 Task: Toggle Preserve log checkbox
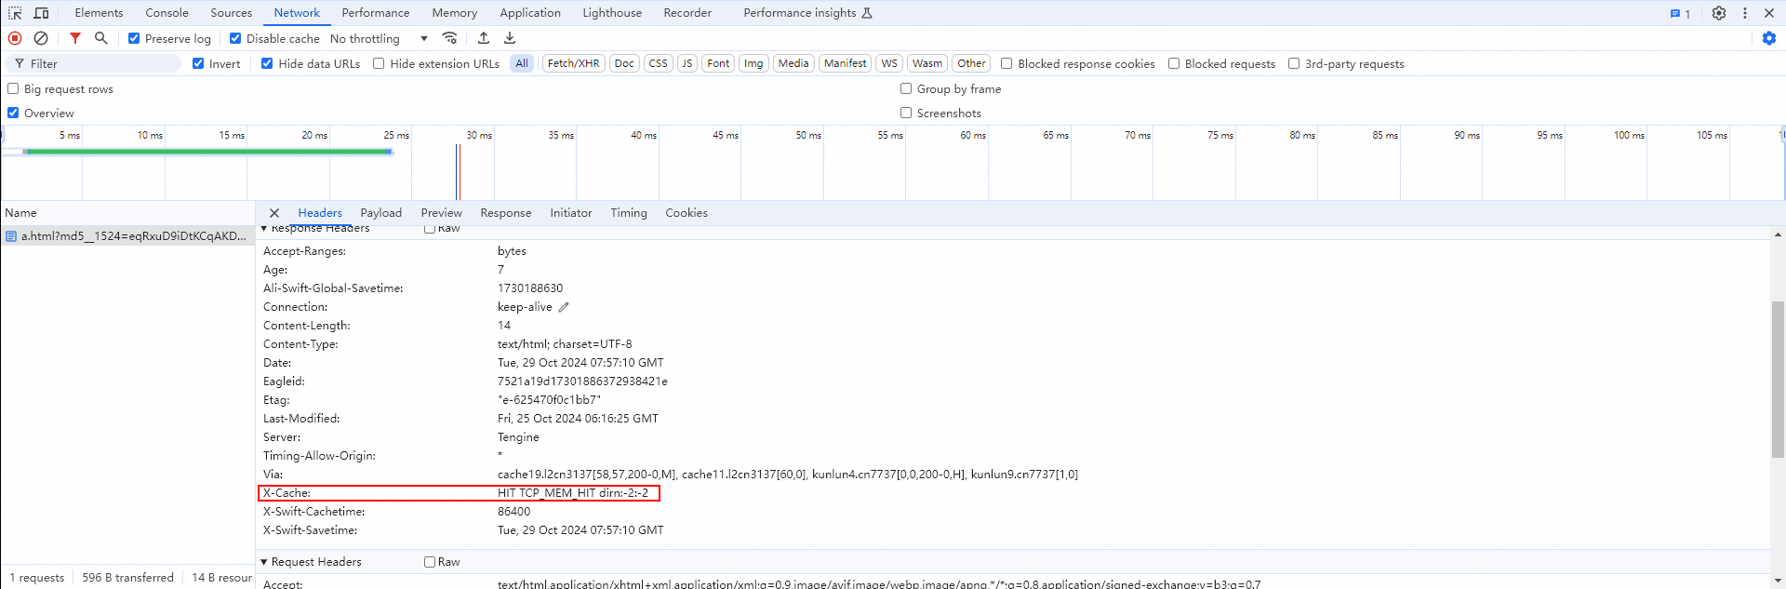[x=134, y=38]
